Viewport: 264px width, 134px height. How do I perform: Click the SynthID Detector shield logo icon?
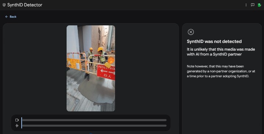4,5
